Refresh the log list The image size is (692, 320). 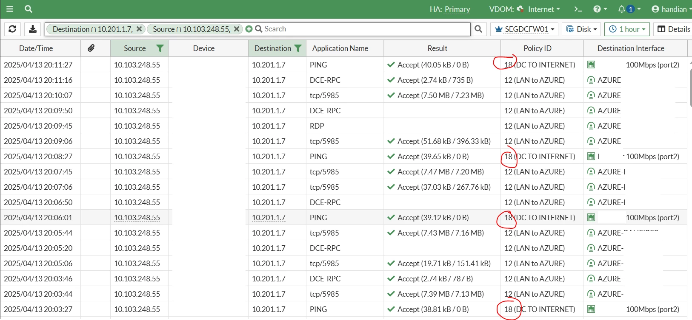[12, 29]
